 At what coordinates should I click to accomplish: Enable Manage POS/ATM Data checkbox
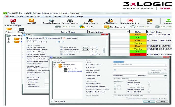(x=149, y=89)
